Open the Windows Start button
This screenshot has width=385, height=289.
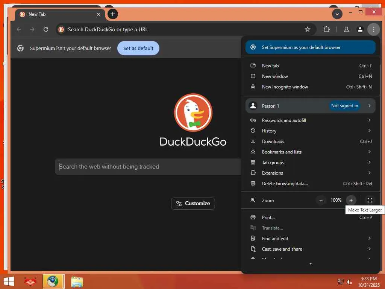pyautogui.click(x=9, y=281)
